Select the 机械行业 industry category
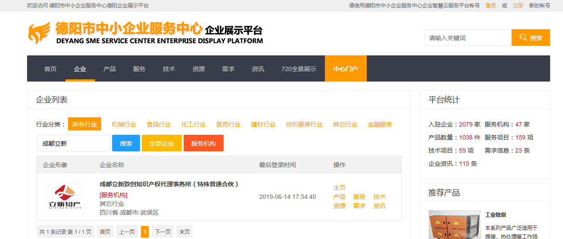This screenshot has height=239, width=563. click(x=124, y=124)
